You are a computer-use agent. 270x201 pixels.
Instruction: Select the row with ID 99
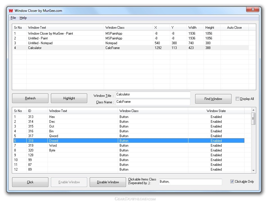(129, 160)
